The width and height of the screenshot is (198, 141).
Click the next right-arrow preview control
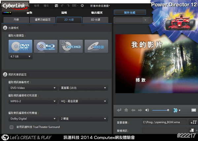point(140,110)
